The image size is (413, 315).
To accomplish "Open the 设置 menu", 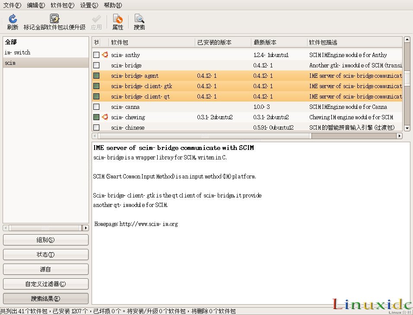I will (89, 5).
